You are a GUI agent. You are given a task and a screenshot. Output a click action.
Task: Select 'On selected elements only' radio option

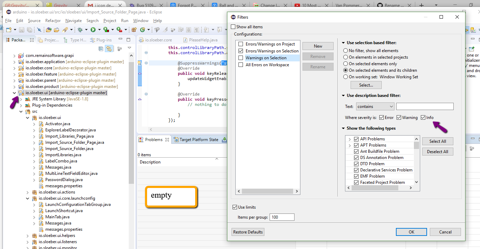point(345,64)
